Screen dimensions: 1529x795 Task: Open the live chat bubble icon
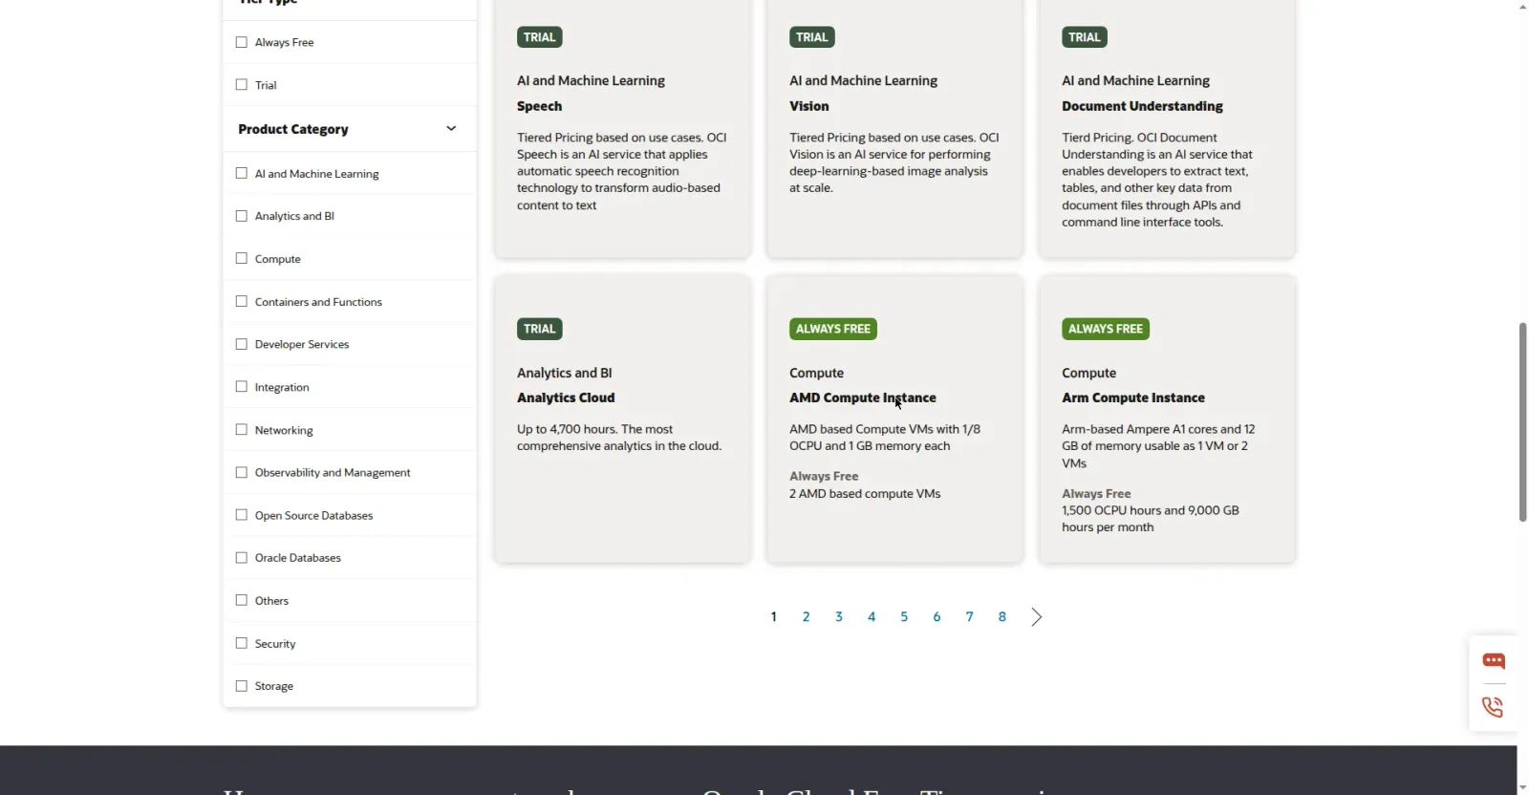point(1494,660)
